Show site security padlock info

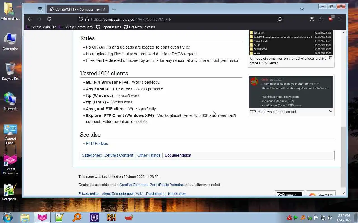(87, 19)
